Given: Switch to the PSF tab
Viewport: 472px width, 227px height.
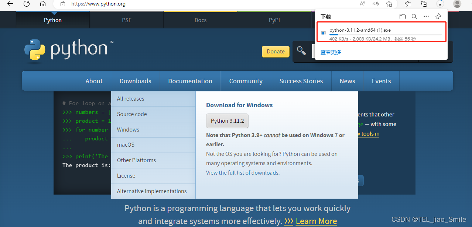Looking at the screenshot, I should 126,20.
